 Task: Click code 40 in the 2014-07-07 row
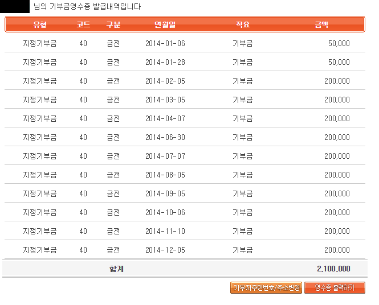tap(83, 156)
